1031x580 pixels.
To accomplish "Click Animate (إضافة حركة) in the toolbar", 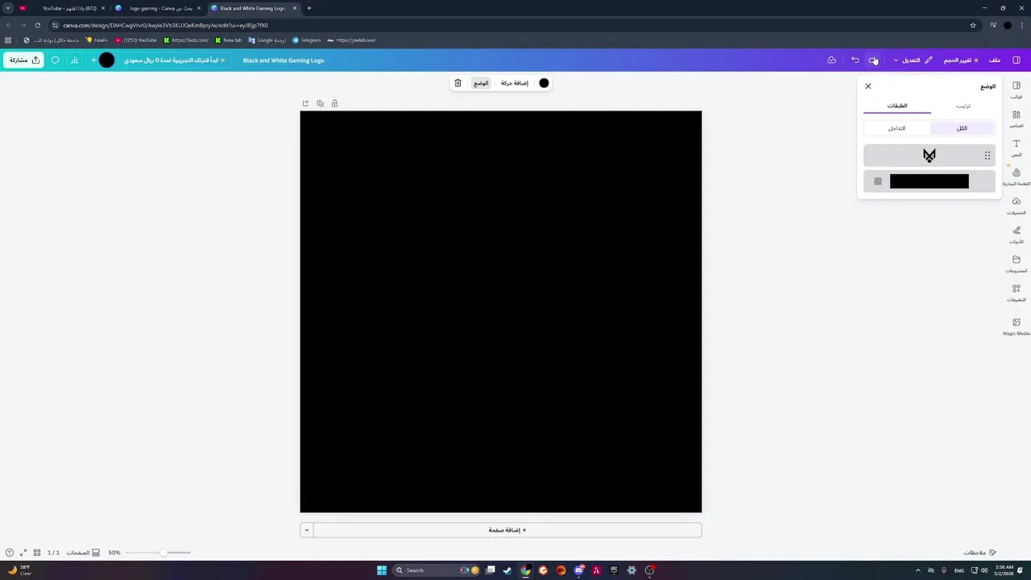I will [514, 83].
